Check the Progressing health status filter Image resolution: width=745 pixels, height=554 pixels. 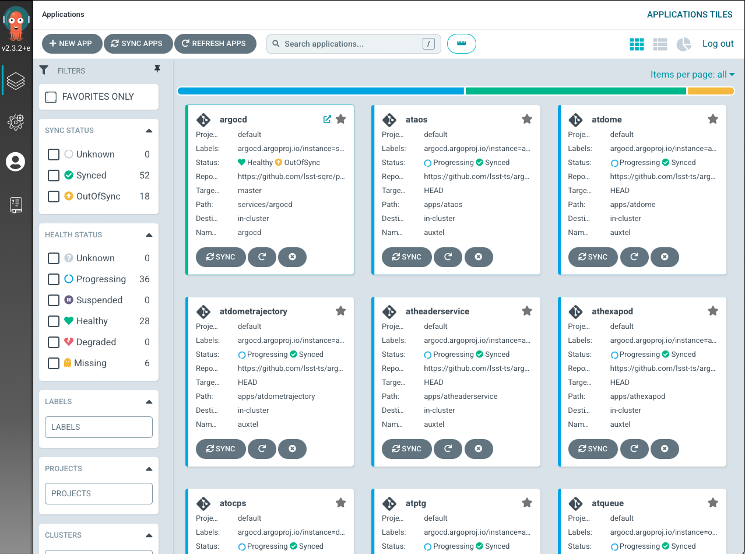pos(54,279)
